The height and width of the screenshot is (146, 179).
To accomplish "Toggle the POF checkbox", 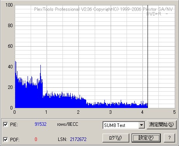I will tap(5, 139).
